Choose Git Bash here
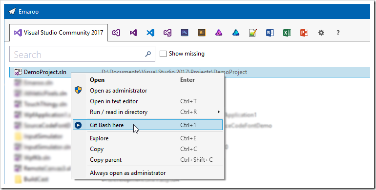Screen dimensions: 376x190 pos(147,125)
